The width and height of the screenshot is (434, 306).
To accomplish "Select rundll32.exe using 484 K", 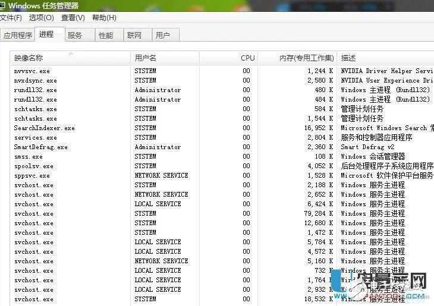I will point(222,99).
